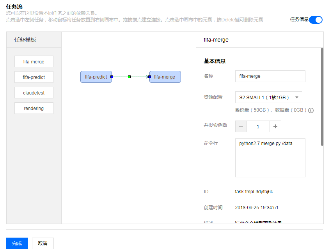Increase concurrent instance count

coord(275,126)
